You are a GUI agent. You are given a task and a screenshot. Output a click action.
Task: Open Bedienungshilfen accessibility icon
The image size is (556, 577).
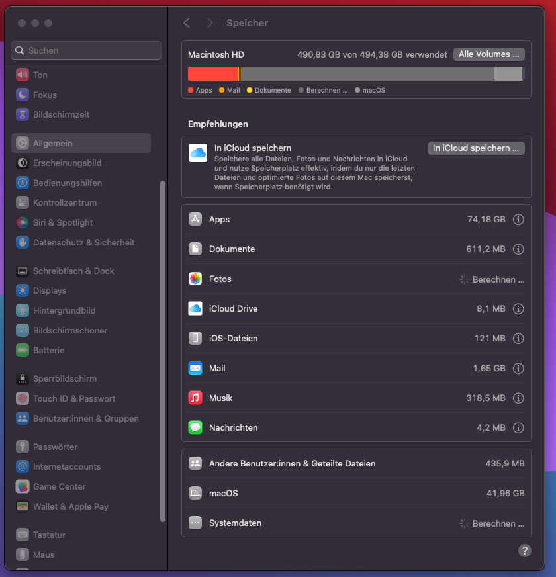(x=23, y=183)
